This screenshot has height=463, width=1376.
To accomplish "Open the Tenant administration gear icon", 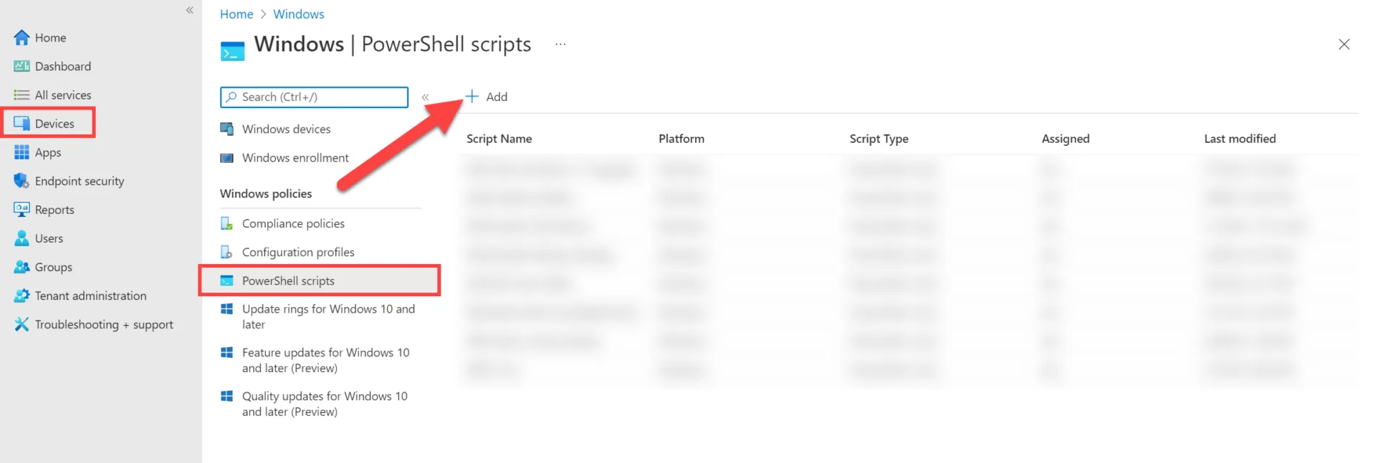I will (x=21, y=295).
